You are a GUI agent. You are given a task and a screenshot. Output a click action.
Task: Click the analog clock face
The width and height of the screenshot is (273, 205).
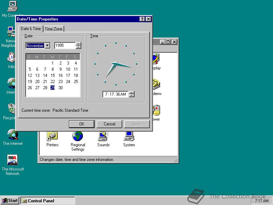click(116, 64)
